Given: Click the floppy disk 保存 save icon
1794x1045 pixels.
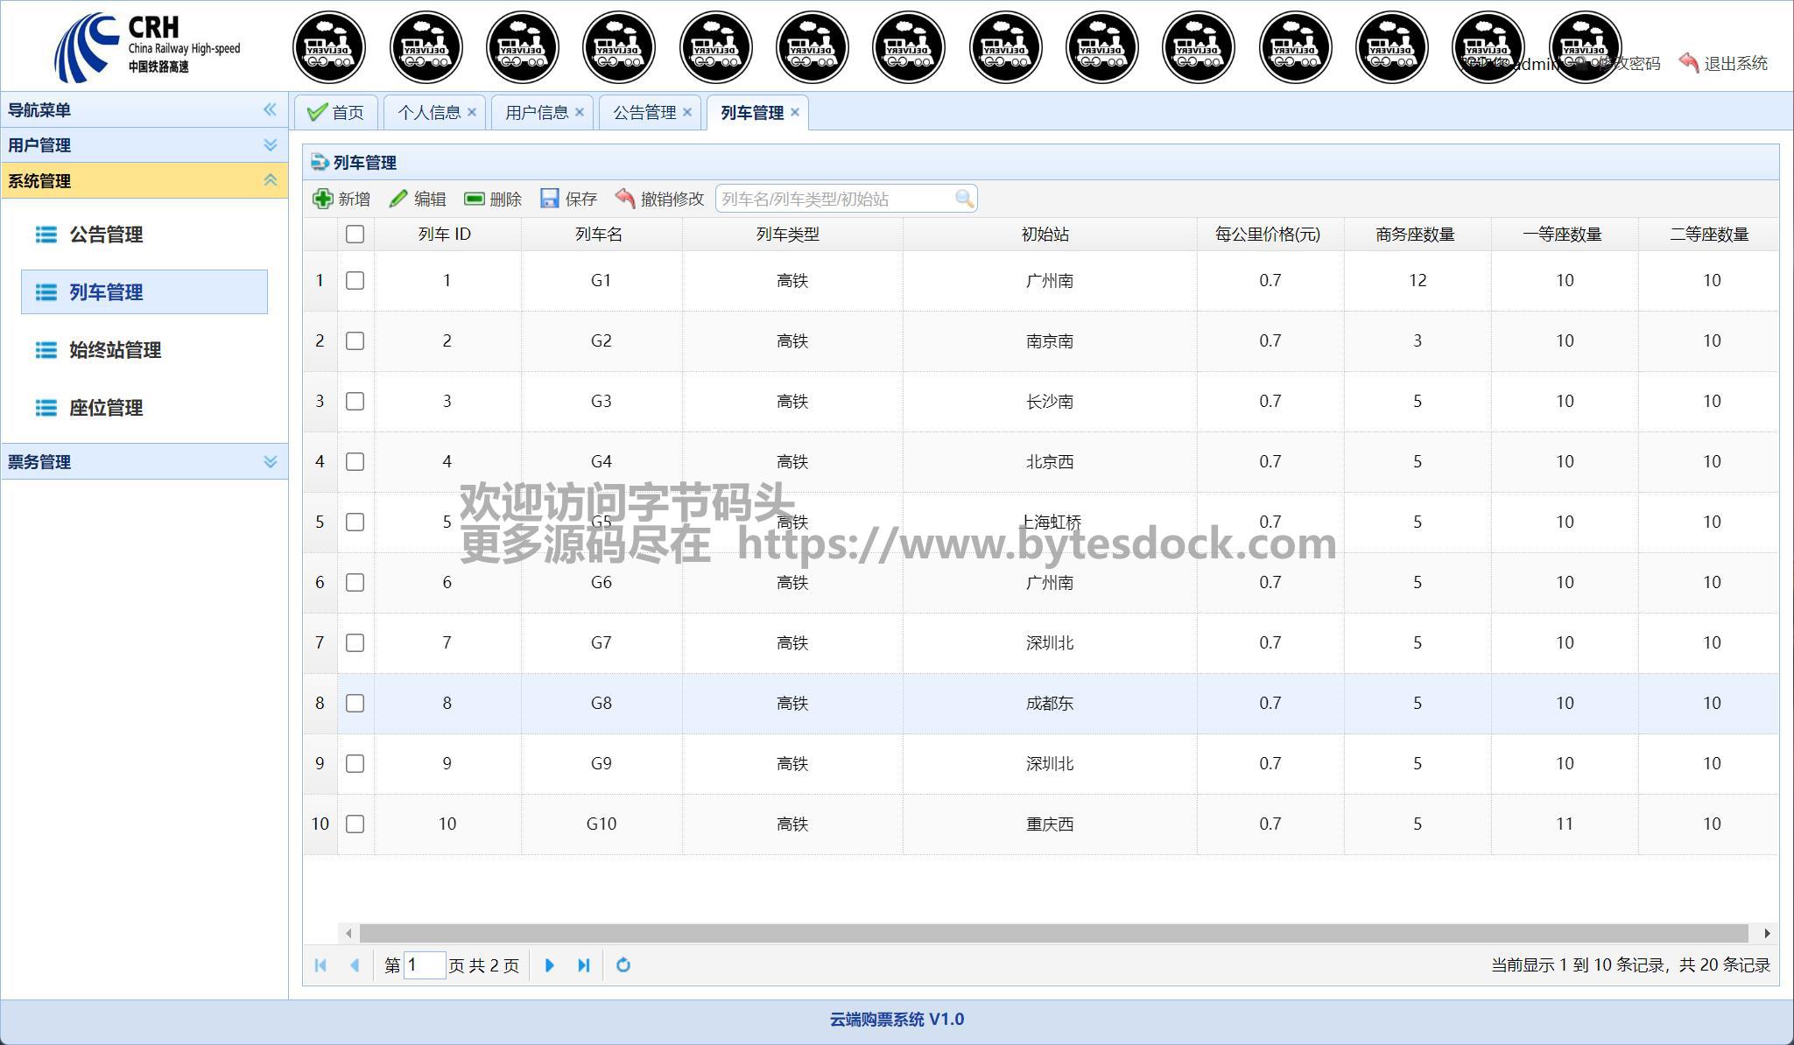Looking at the screenshot, I should (x=549, y=199).
